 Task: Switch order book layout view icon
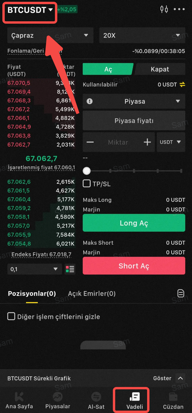pos(70,269)
